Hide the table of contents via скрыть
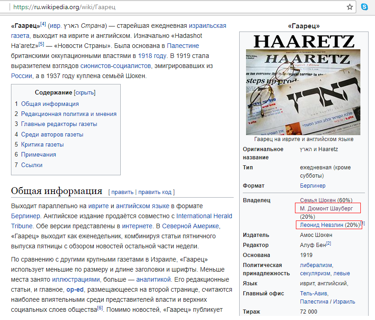 click(x=85, y=92)
